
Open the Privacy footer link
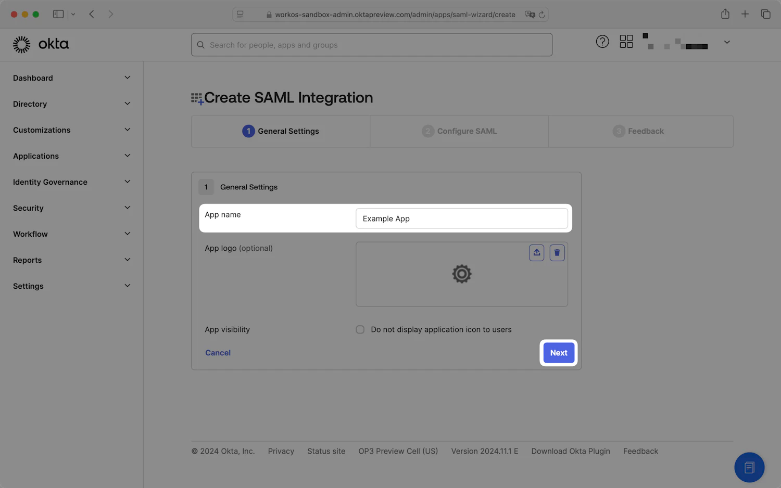click(281, 451)
